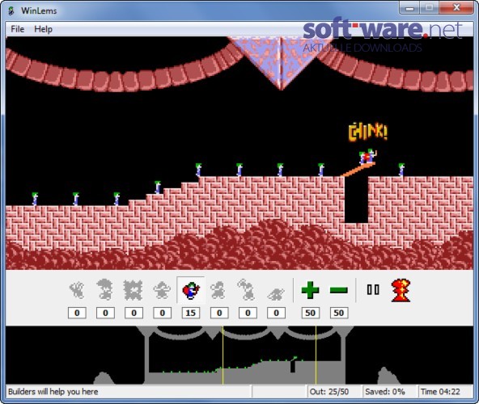Screen dimensions: 479x404
Task: Click the right yellow viewport marker in minimap
Action: 316,355
